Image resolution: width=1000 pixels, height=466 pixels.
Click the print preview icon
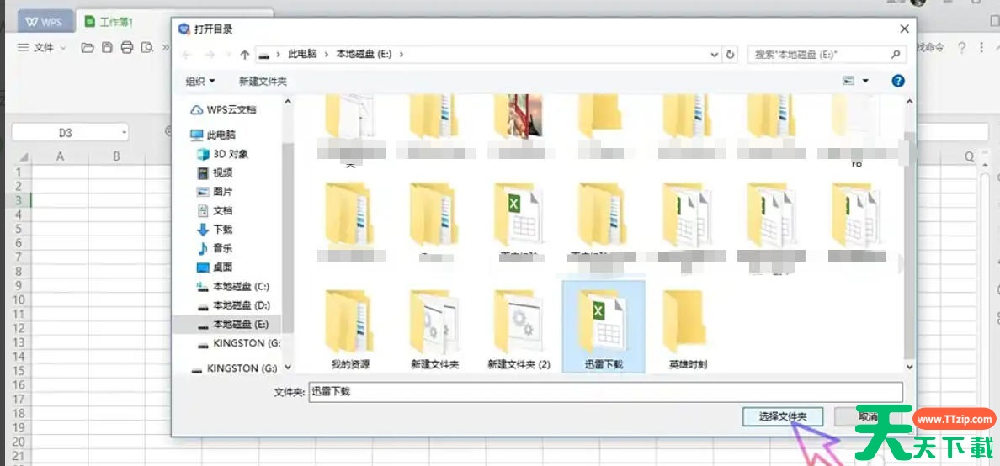(147, 48)
